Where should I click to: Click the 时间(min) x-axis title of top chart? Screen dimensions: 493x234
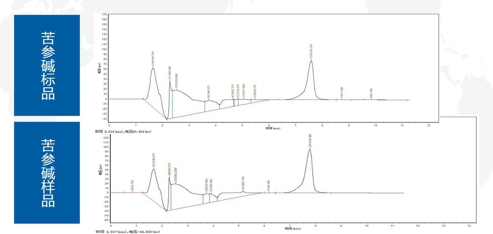tap(273, 128)
